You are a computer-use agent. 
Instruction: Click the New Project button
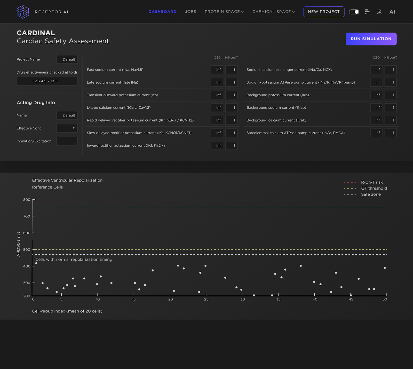tap(324, 12)
